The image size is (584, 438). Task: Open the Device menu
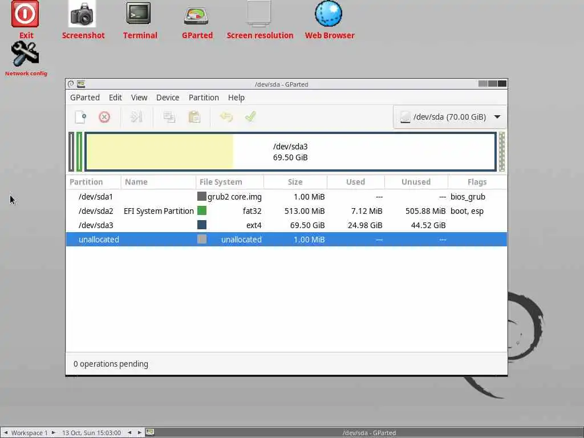coord(168,98)
